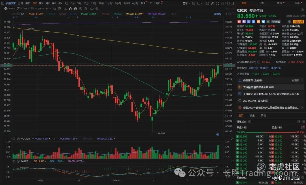Toggle the MA10 moving average line
This screenshot has height=185, width=306.
click(52, 14)
